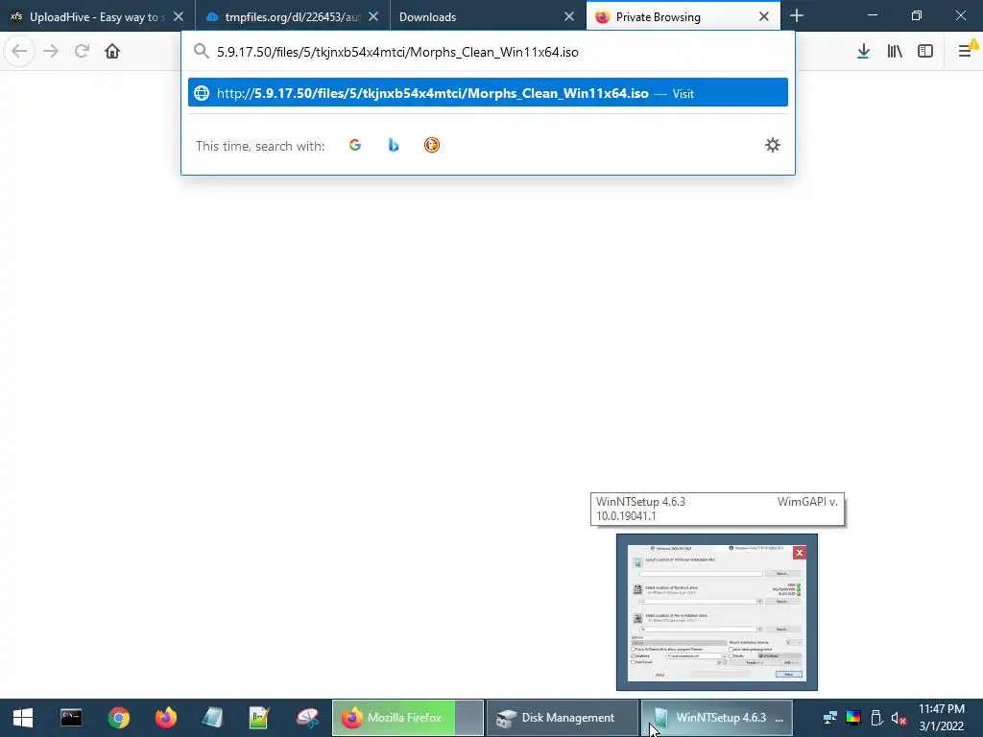Image resolution: width=983 pixels, height=737 pixels.
Task: Search this time with Google
Action: point(355,146)
